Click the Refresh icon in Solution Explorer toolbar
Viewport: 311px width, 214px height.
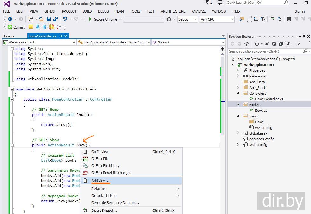pyautogui.click(x=274, y=44)
